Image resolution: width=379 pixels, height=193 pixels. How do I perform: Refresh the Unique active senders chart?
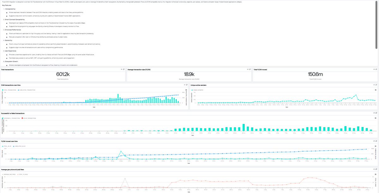(376, 85)
